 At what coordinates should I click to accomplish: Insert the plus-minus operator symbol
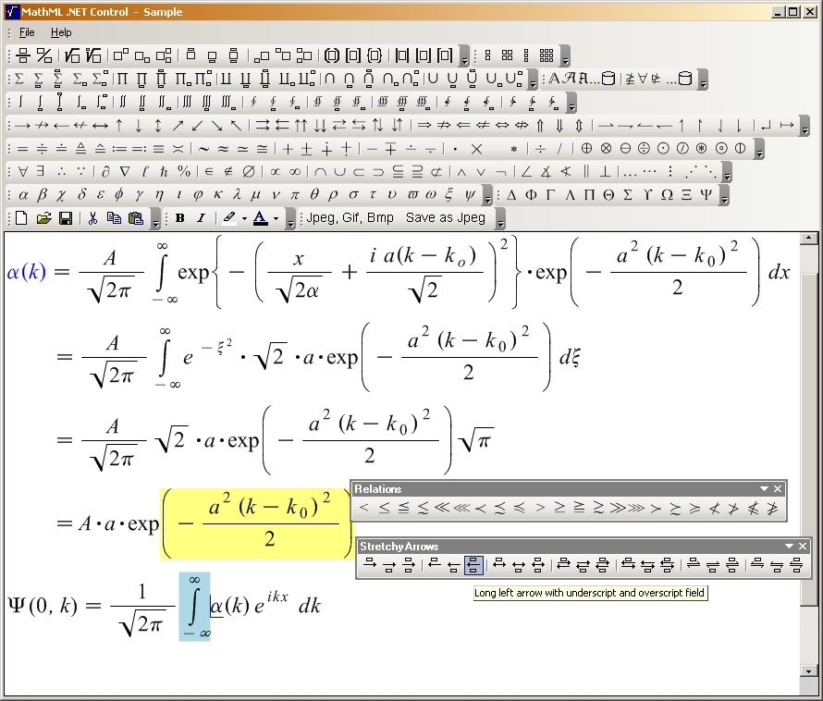pos(307,148)
